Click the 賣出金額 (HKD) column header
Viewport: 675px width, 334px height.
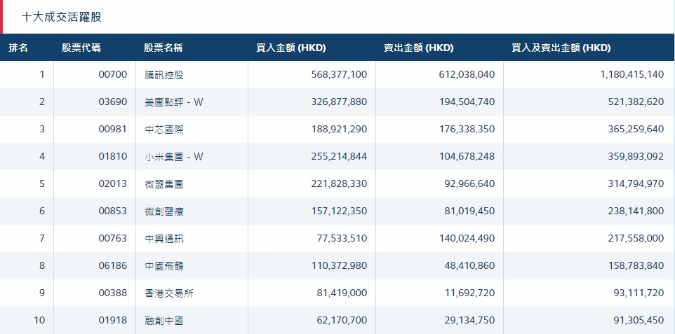tap(418, 48)
